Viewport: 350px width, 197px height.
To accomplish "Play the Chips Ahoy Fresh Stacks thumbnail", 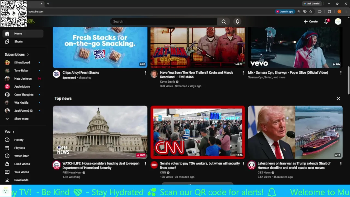I will tap(100, 48).
